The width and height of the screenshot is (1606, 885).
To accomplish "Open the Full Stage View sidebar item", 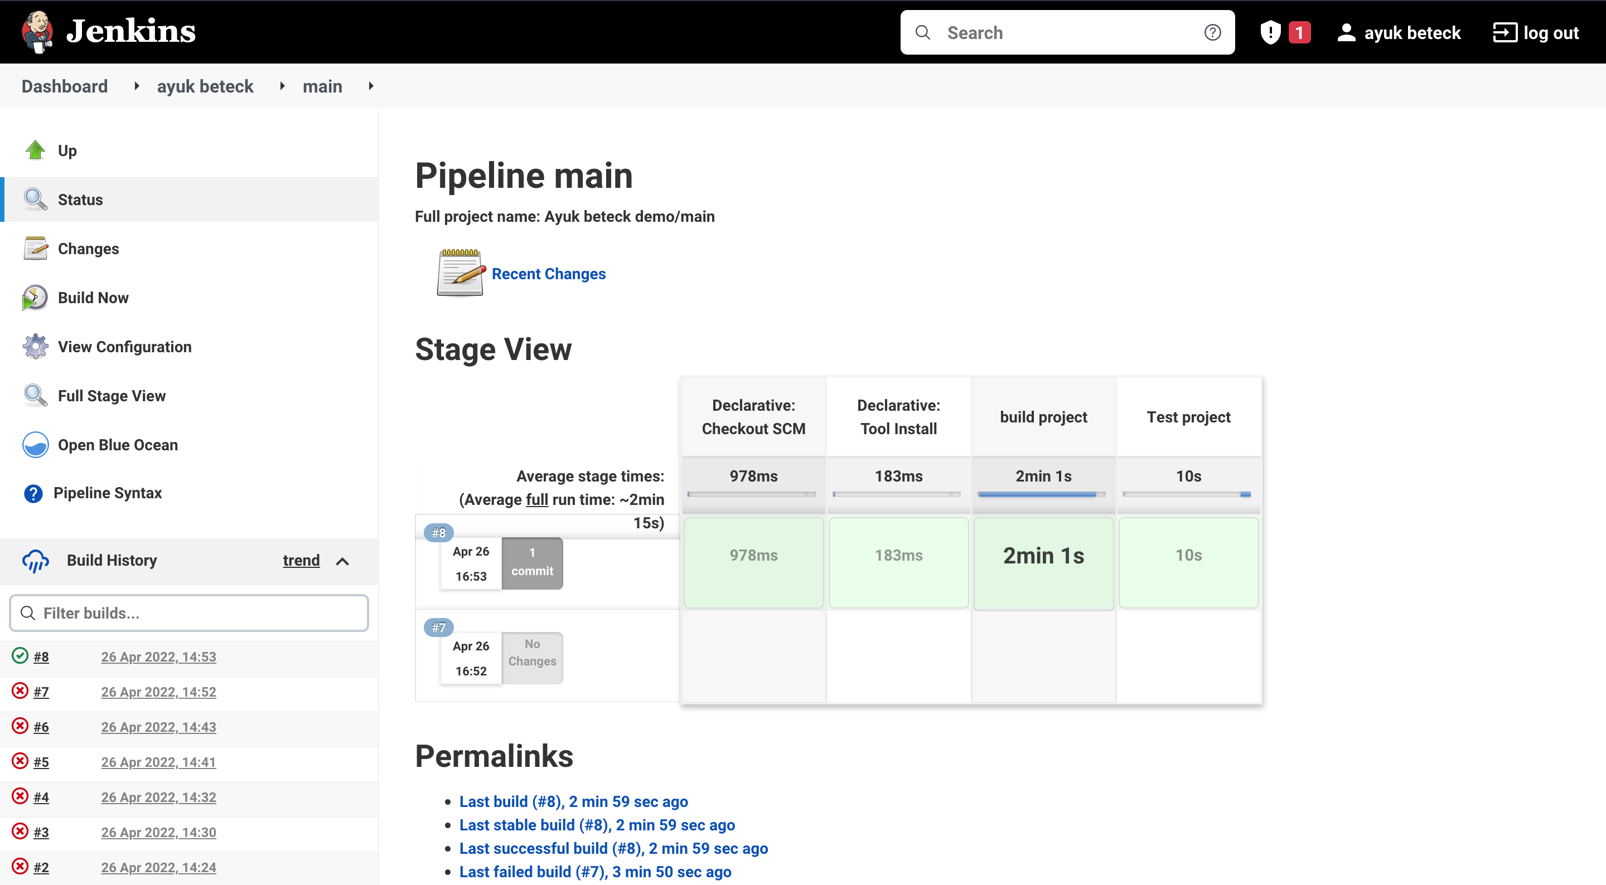I will (x=112, y=396).
